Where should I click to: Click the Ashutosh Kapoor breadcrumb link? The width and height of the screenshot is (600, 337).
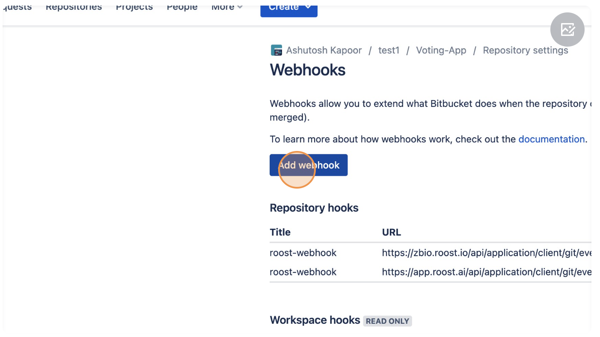pos(324,50)
